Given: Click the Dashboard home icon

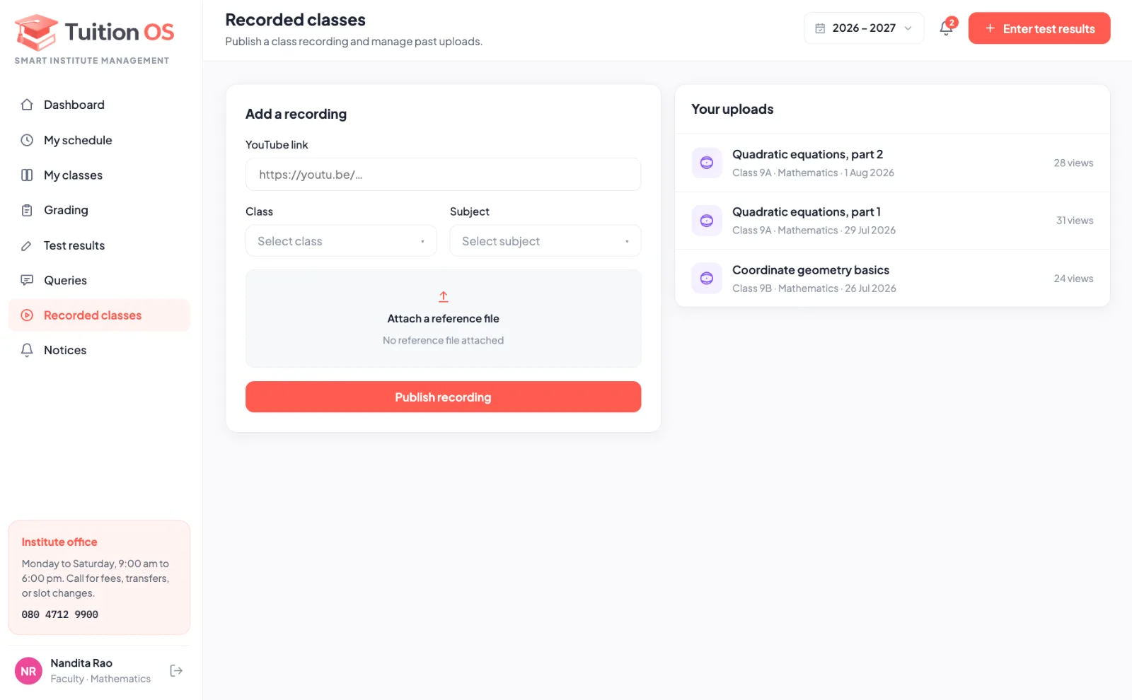Looking at the screenshot, I should click(x=27, y=105).
